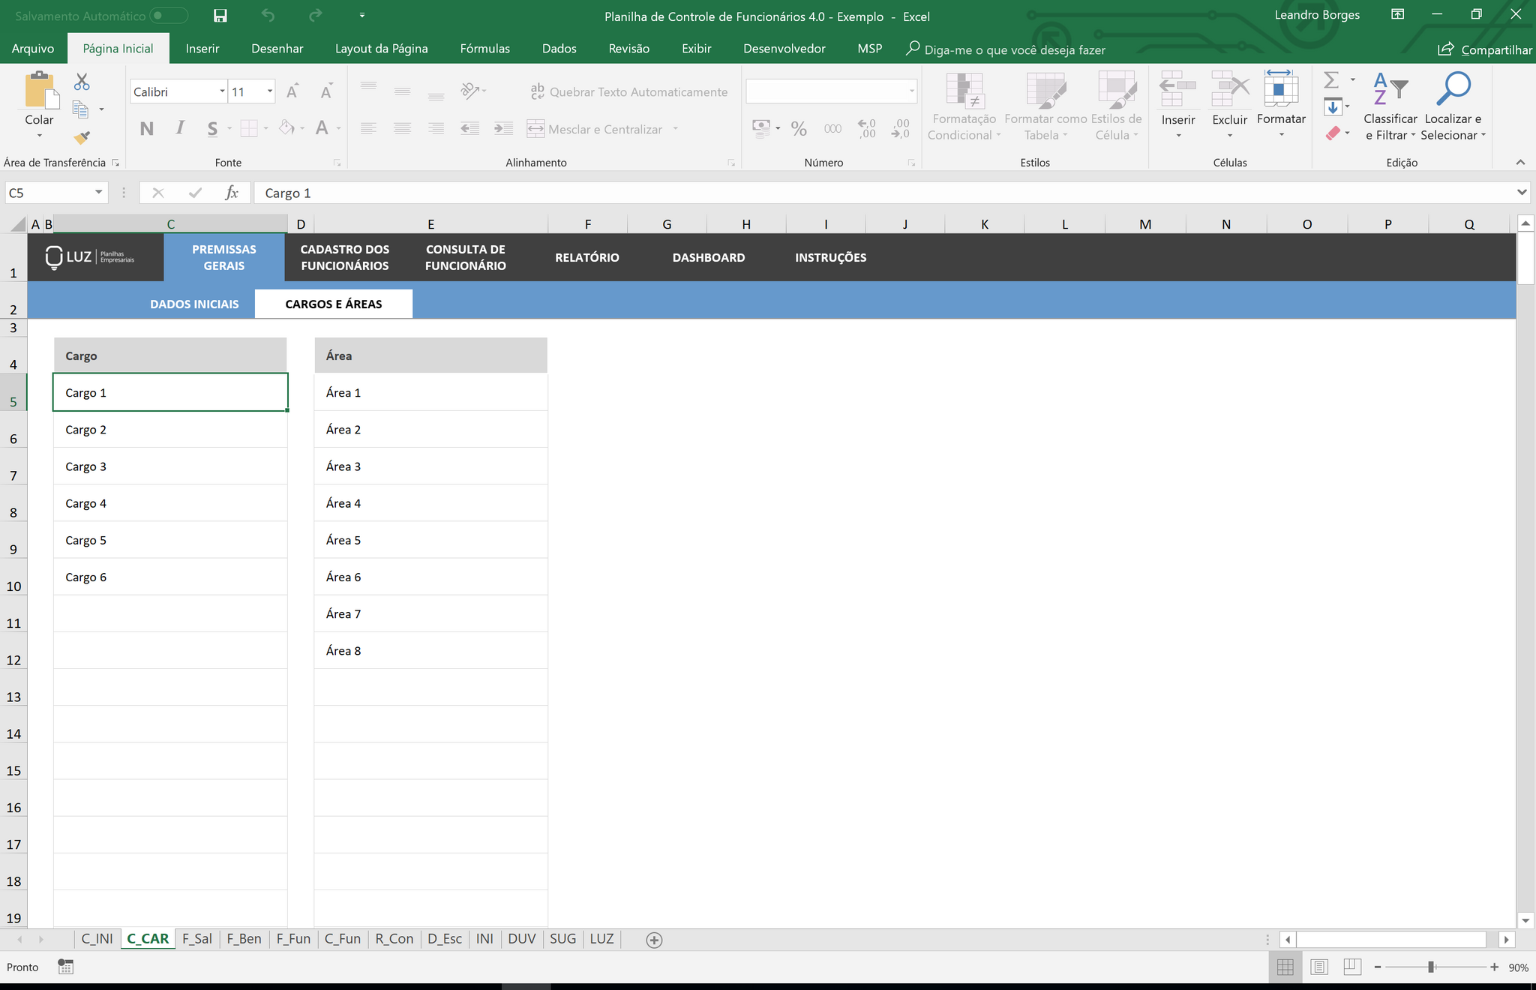Click the Insert Function fx icon

click(232, 193)
